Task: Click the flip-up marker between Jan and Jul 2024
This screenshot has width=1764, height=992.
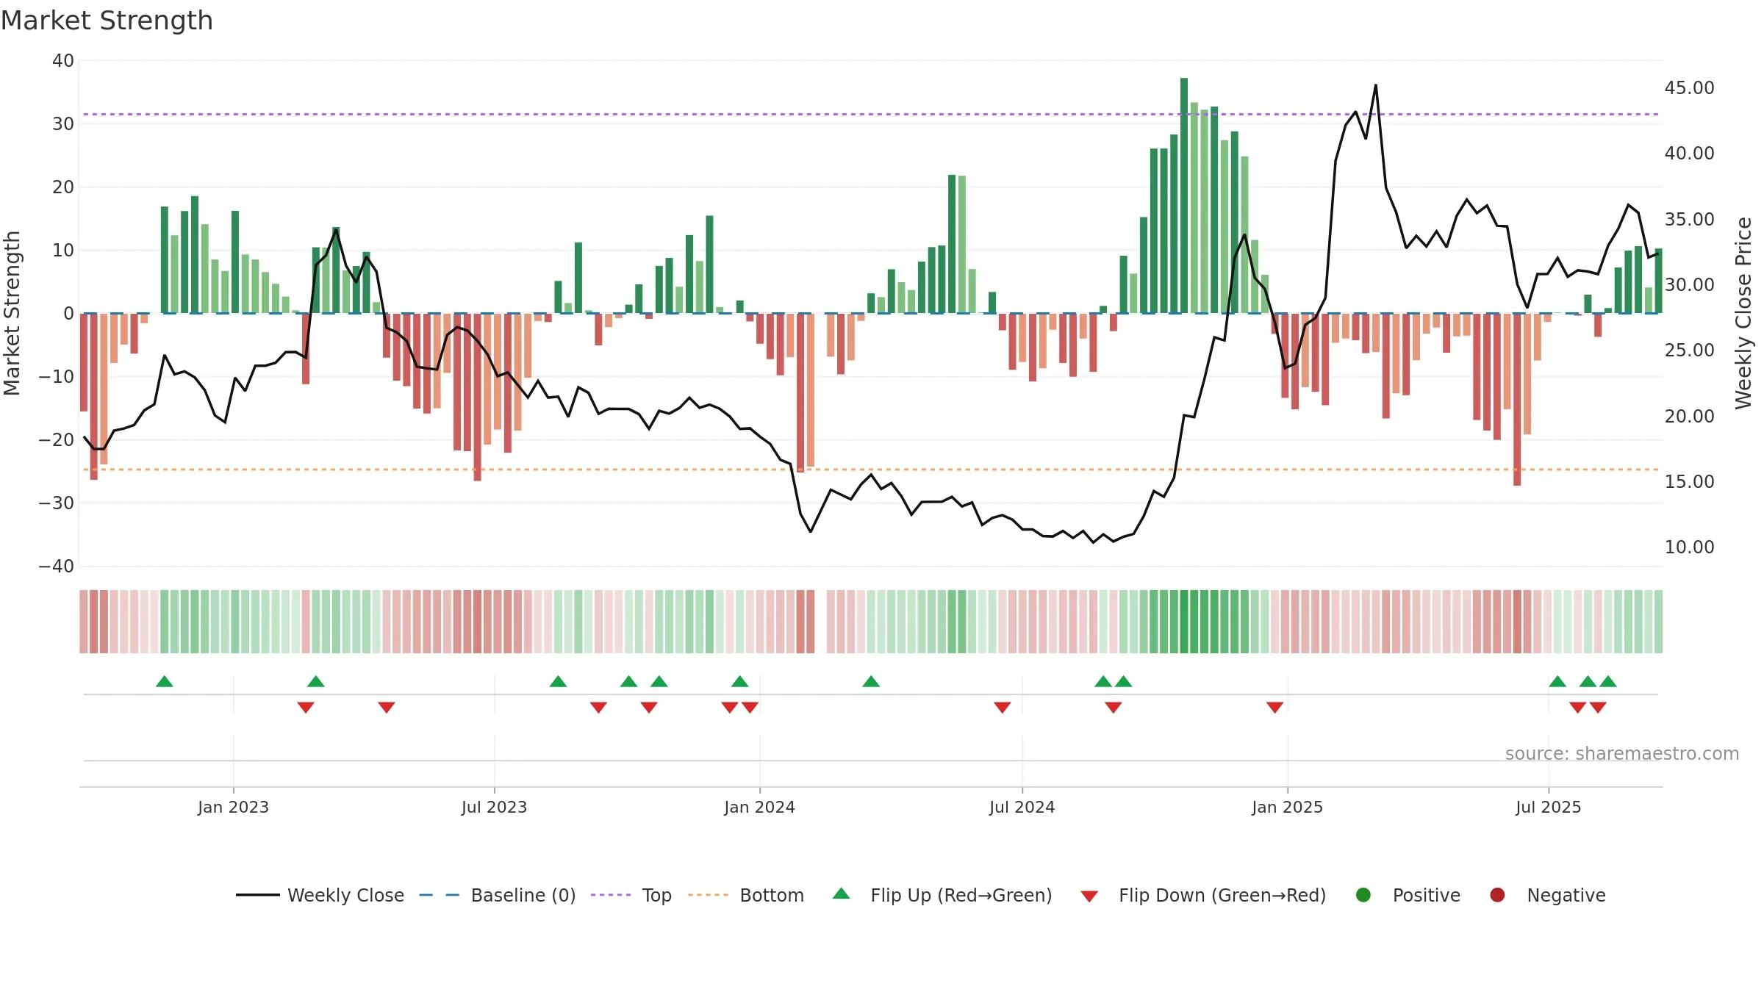Action: point(871,681)
